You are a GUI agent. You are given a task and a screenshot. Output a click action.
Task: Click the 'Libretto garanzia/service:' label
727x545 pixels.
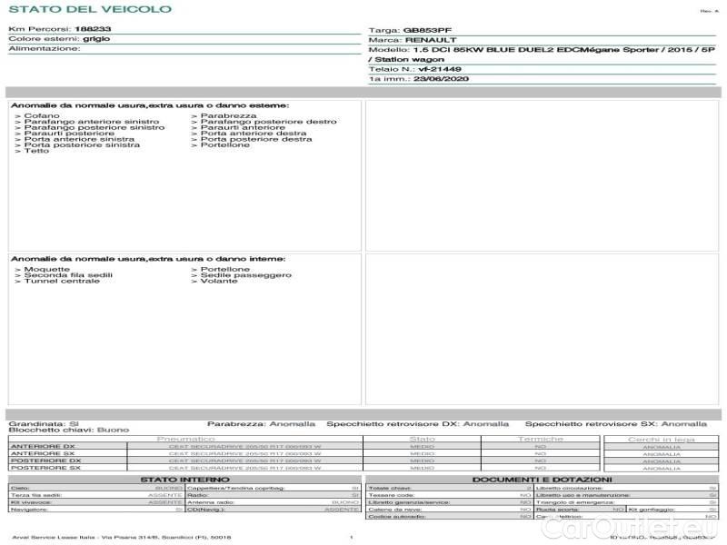coord(410,502)
